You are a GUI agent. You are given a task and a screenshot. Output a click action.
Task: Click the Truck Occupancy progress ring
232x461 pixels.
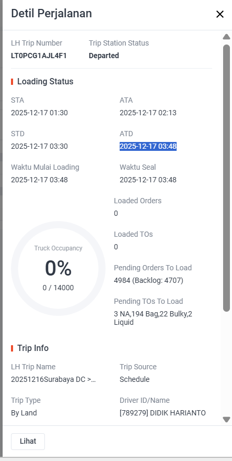point(58,268)
